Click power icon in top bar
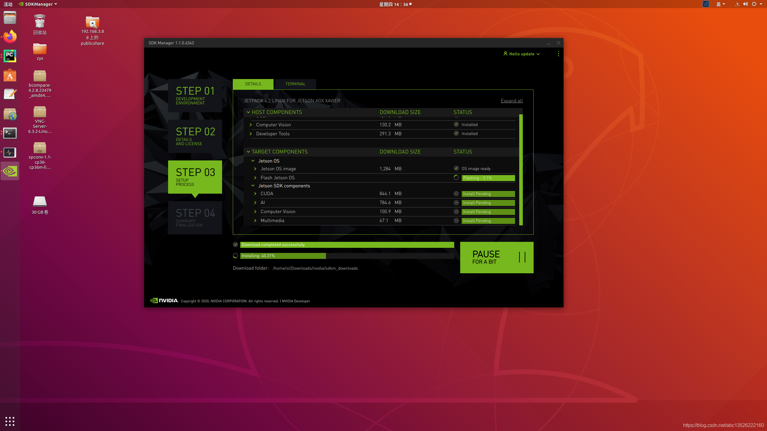Screen dimensions: 767x431 [x=754, y=4]
